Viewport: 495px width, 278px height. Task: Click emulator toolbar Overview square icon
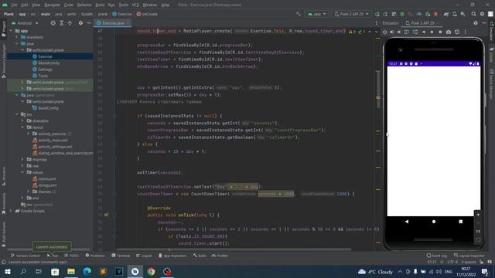coord(440,32)
